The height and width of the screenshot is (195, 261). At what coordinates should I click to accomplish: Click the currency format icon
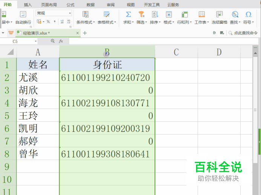[39, 21]
